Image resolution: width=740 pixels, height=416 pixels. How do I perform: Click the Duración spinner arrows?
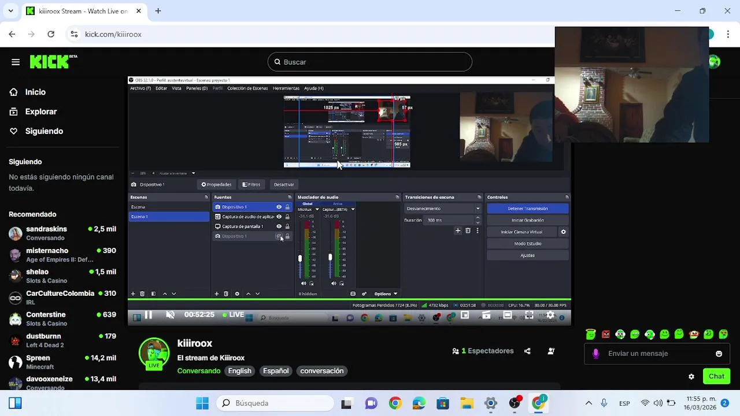478,220
